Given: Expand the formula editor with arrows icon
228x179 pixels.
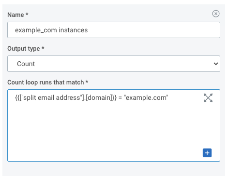Looking at the screenshot, I should pyautogui.click(x=208, y=98).
